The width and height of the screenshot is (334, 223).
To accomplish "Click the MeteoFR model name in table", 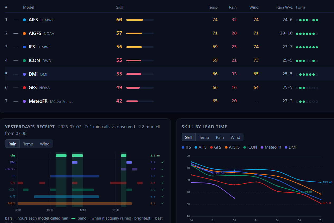I will point(38,101).
